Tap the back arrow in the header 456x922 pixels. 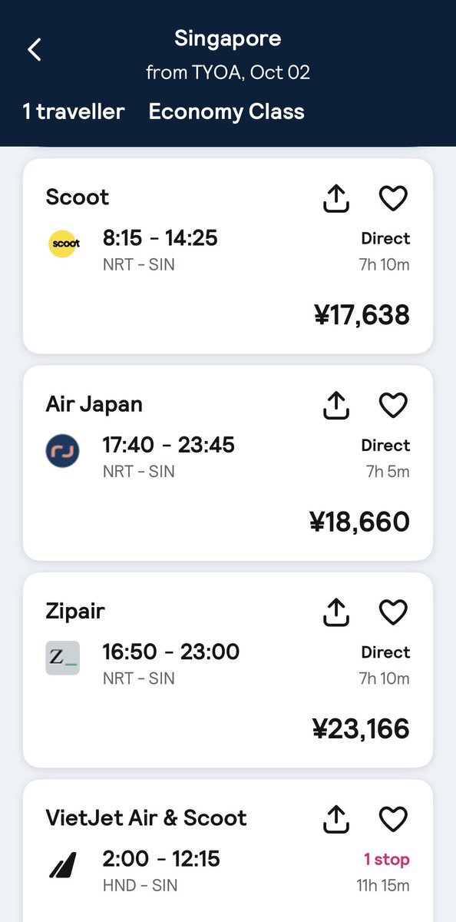[x=34, y=50]
